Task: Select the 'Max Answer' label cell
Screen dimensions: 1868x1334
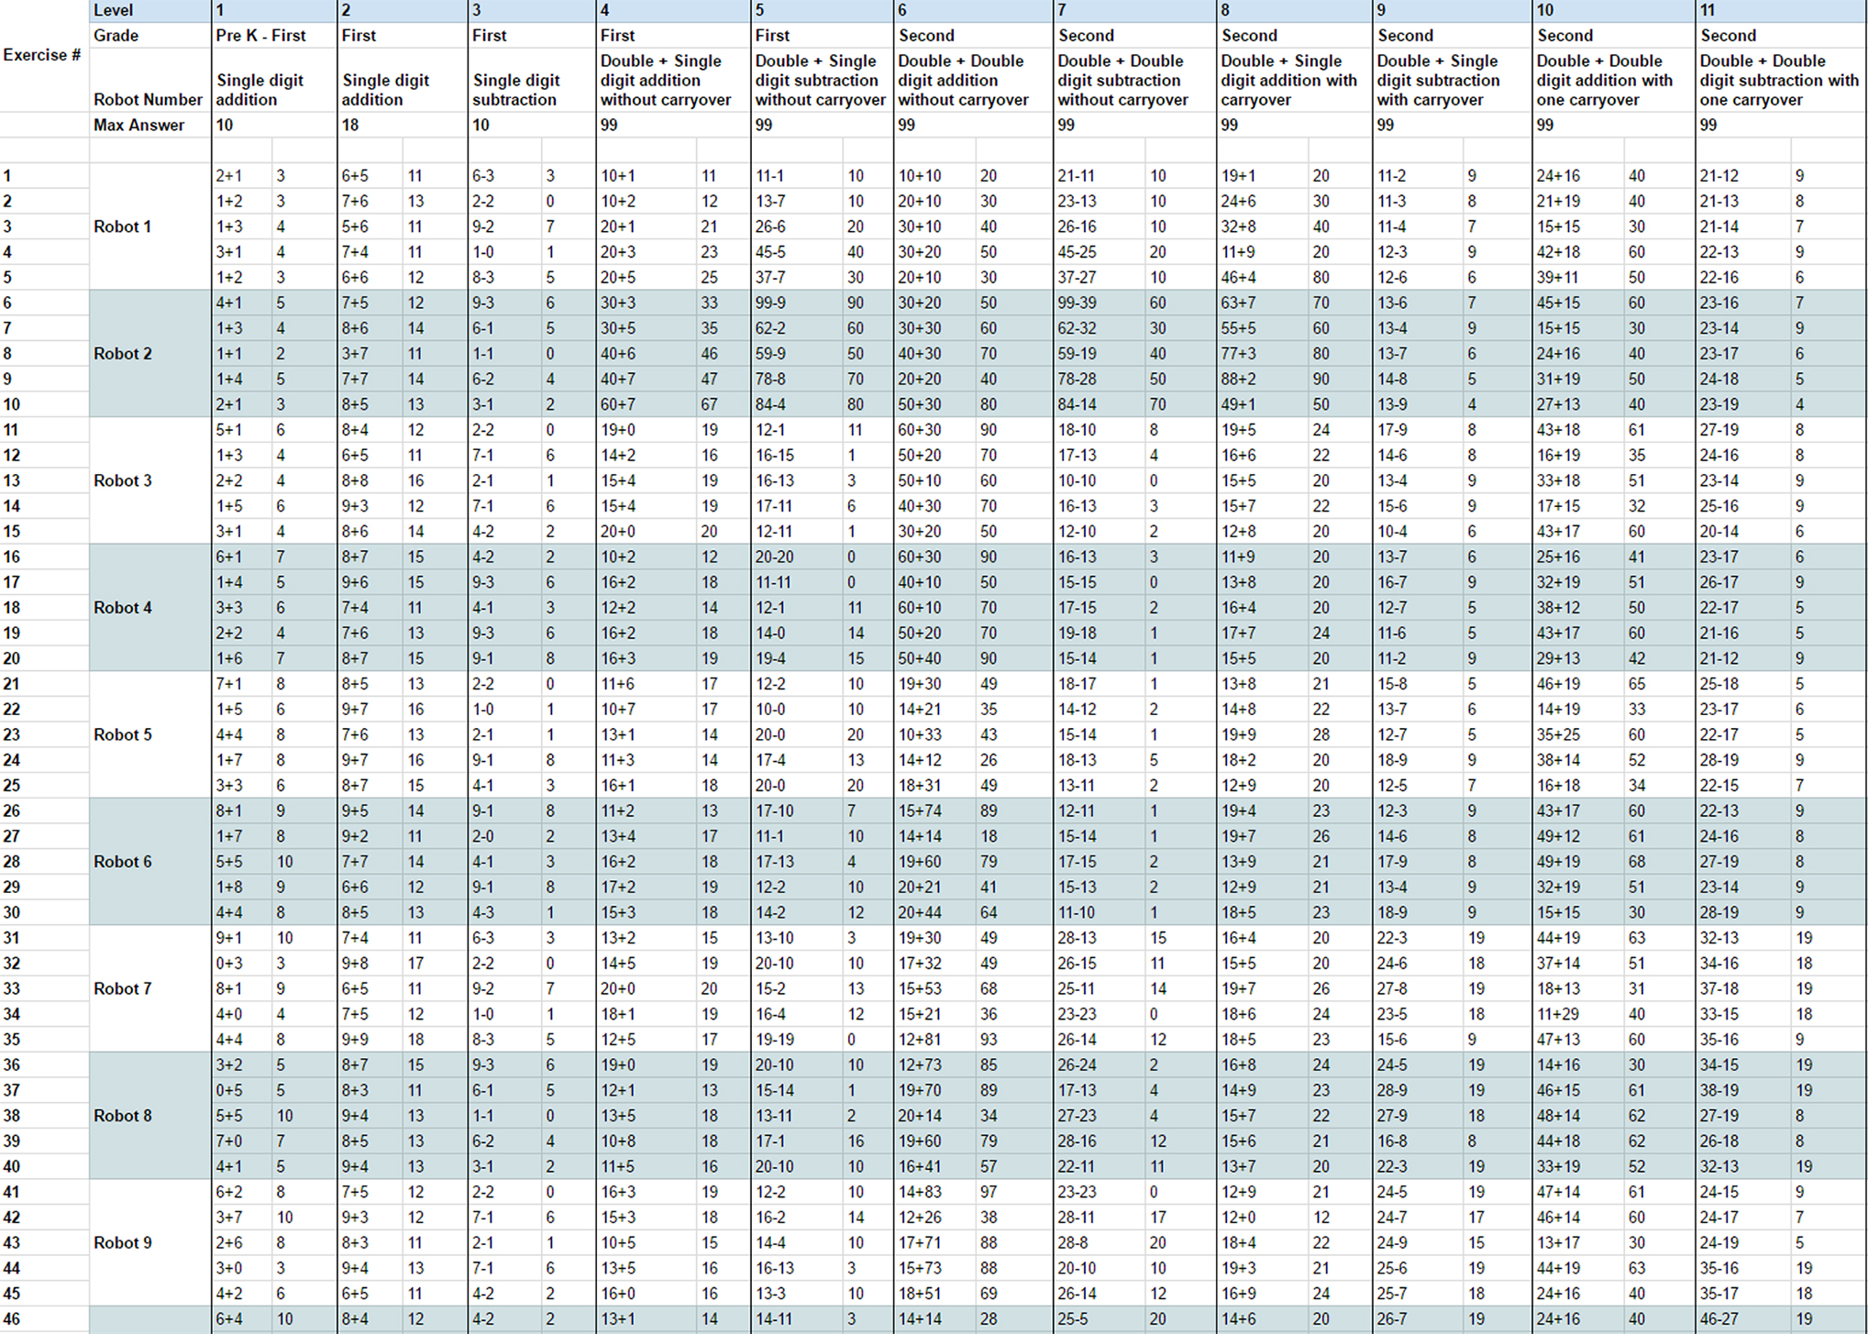Action: click(x=150, y=125)
